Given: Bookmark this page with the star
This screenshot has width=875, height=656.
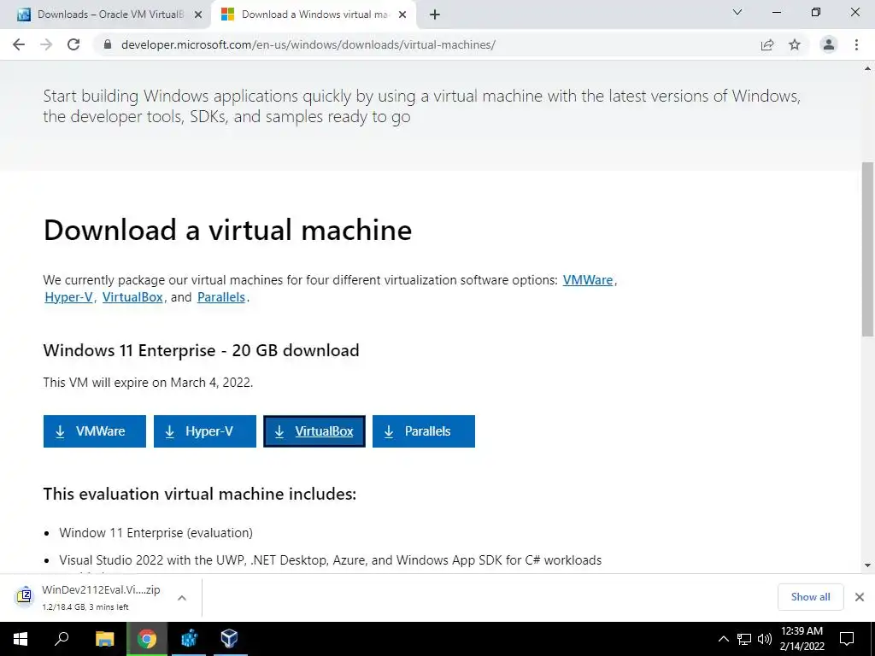Looking at the screenshot, I should (795, 44).
